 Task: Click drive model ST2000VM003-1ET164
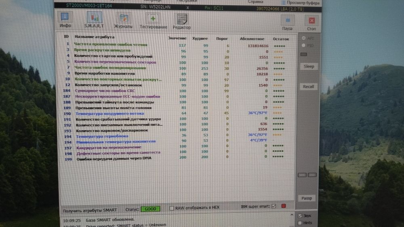[89, 5]
